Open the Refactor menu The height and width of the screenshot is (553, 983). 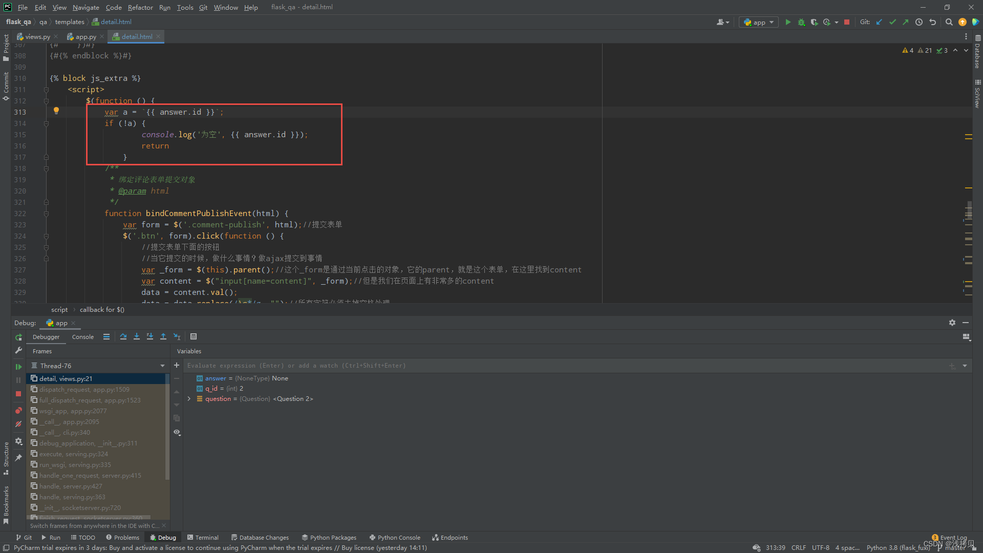(140, 7)
